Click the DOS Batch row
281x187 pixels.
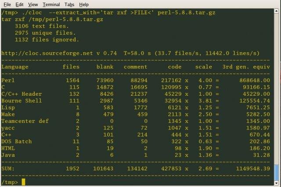pyautogui.click(x=136, y=141)
